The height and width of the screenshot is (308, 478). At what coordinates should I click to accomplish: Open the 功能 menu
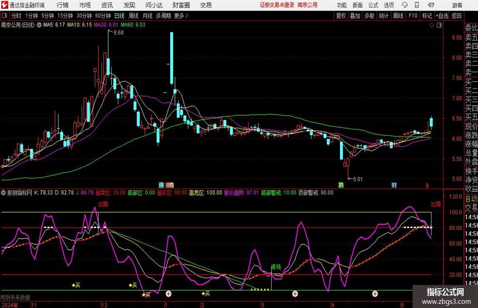(342, 5)
